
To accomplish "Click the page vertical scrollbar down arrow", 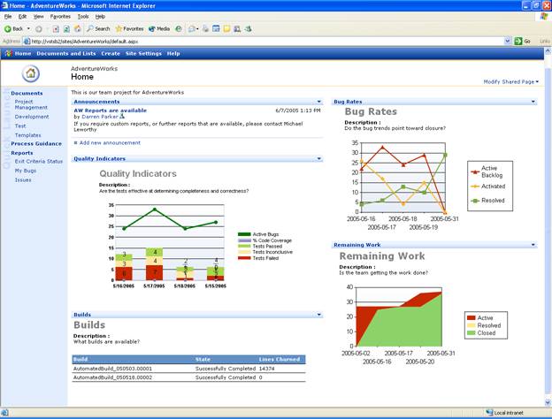I will (x=548, y=402).
